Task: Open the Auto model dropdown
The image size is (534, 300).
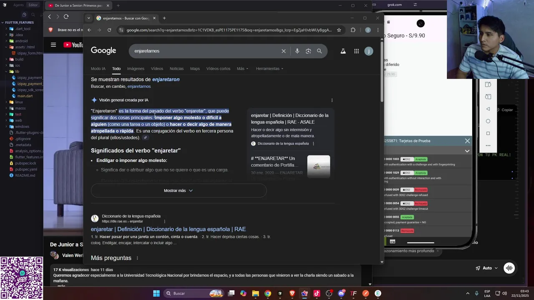Action: click(x=487, y=268)
